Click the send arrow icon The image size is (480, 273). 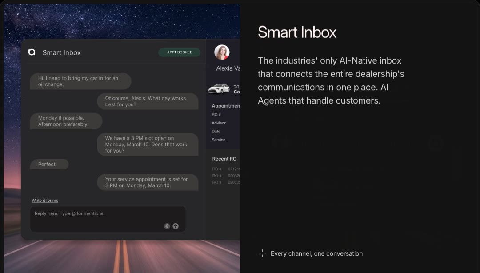176,226
